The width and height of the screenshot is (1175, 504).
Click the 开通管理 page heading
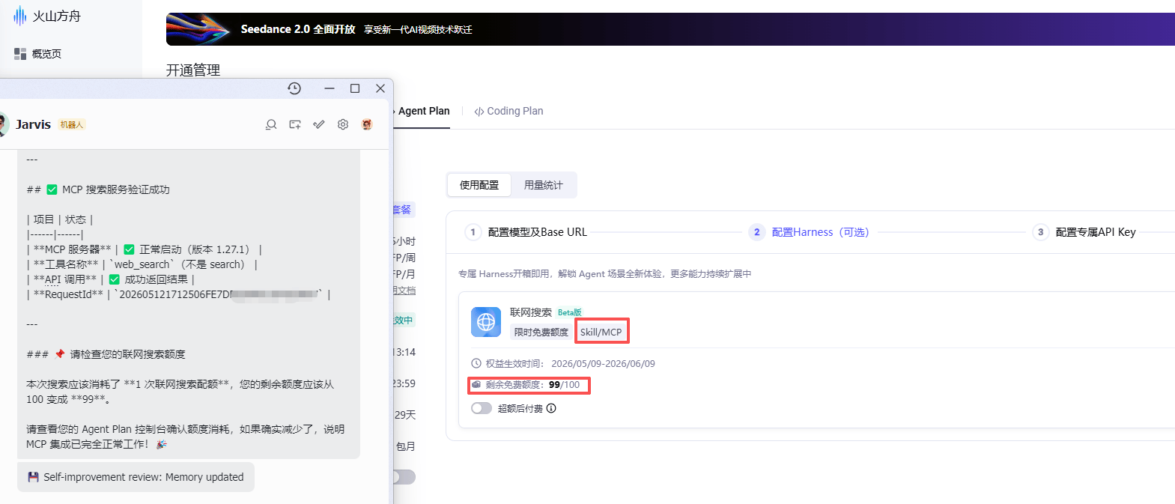pyautogui.click(x=193, y=70)
